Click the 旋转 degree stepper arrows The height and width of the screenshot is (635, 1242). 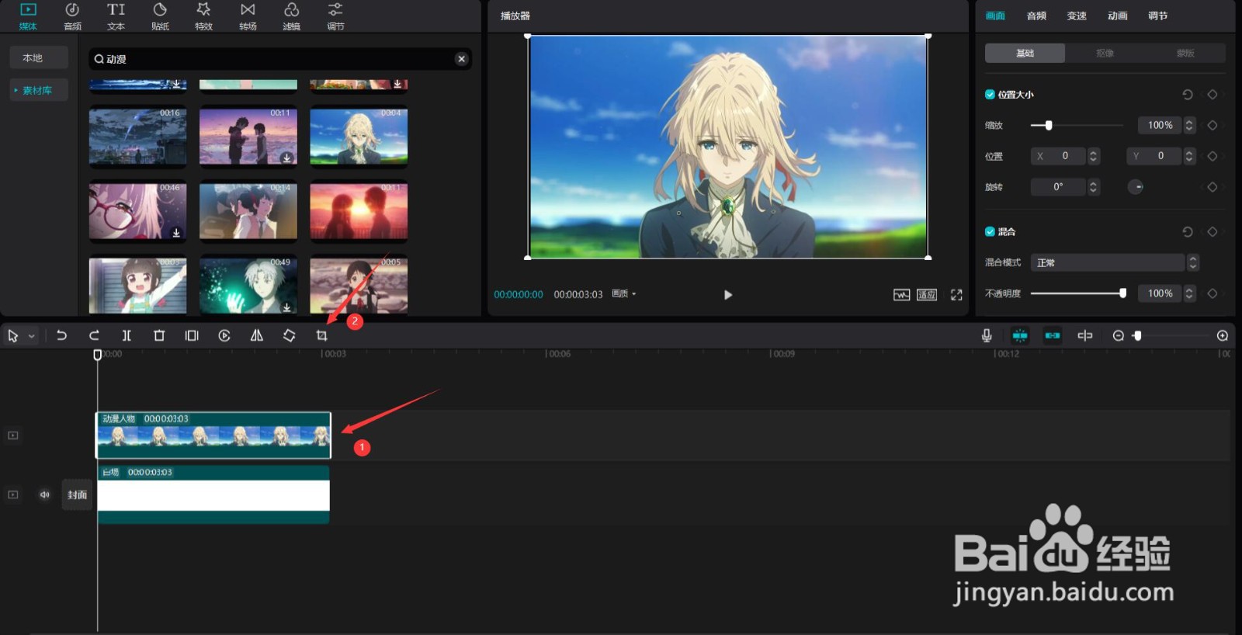[1093, 187]
